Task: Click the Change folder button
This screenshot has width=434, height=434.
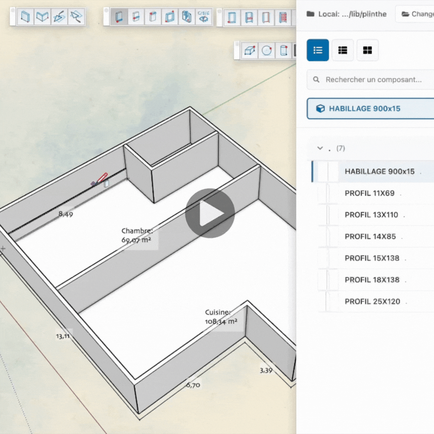Action: pyautogui.click(x=416, y=14)
